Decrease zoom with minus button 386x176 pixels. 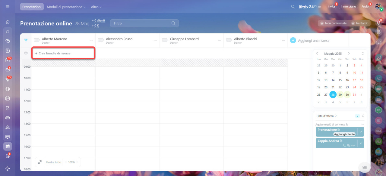point(66,162)
